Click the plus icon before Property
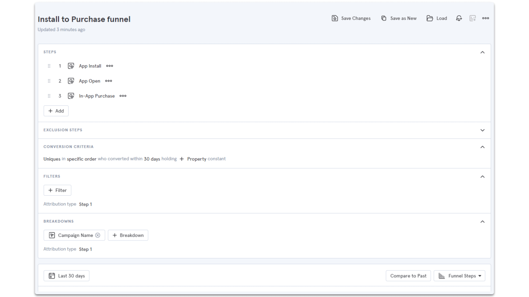The image size is (529, 297). click(182, 159)
